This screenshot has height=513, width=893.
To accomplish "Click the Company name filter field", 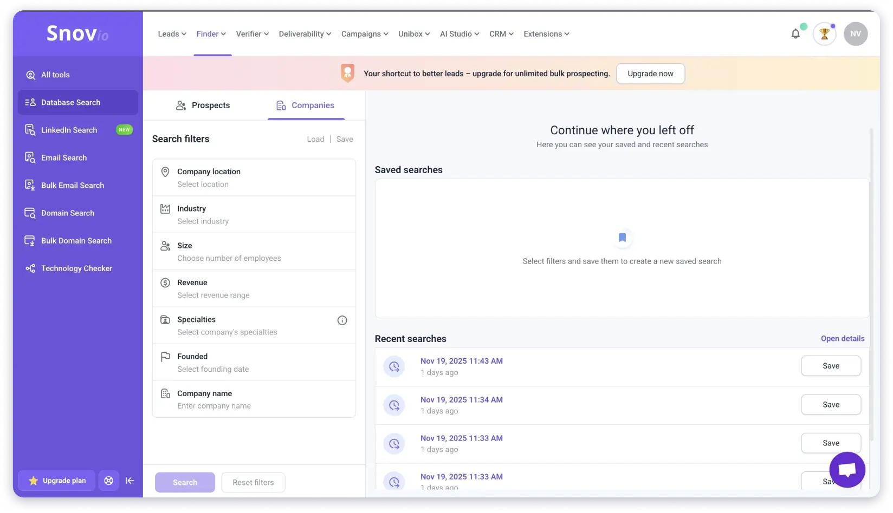I will click(254, 399).
